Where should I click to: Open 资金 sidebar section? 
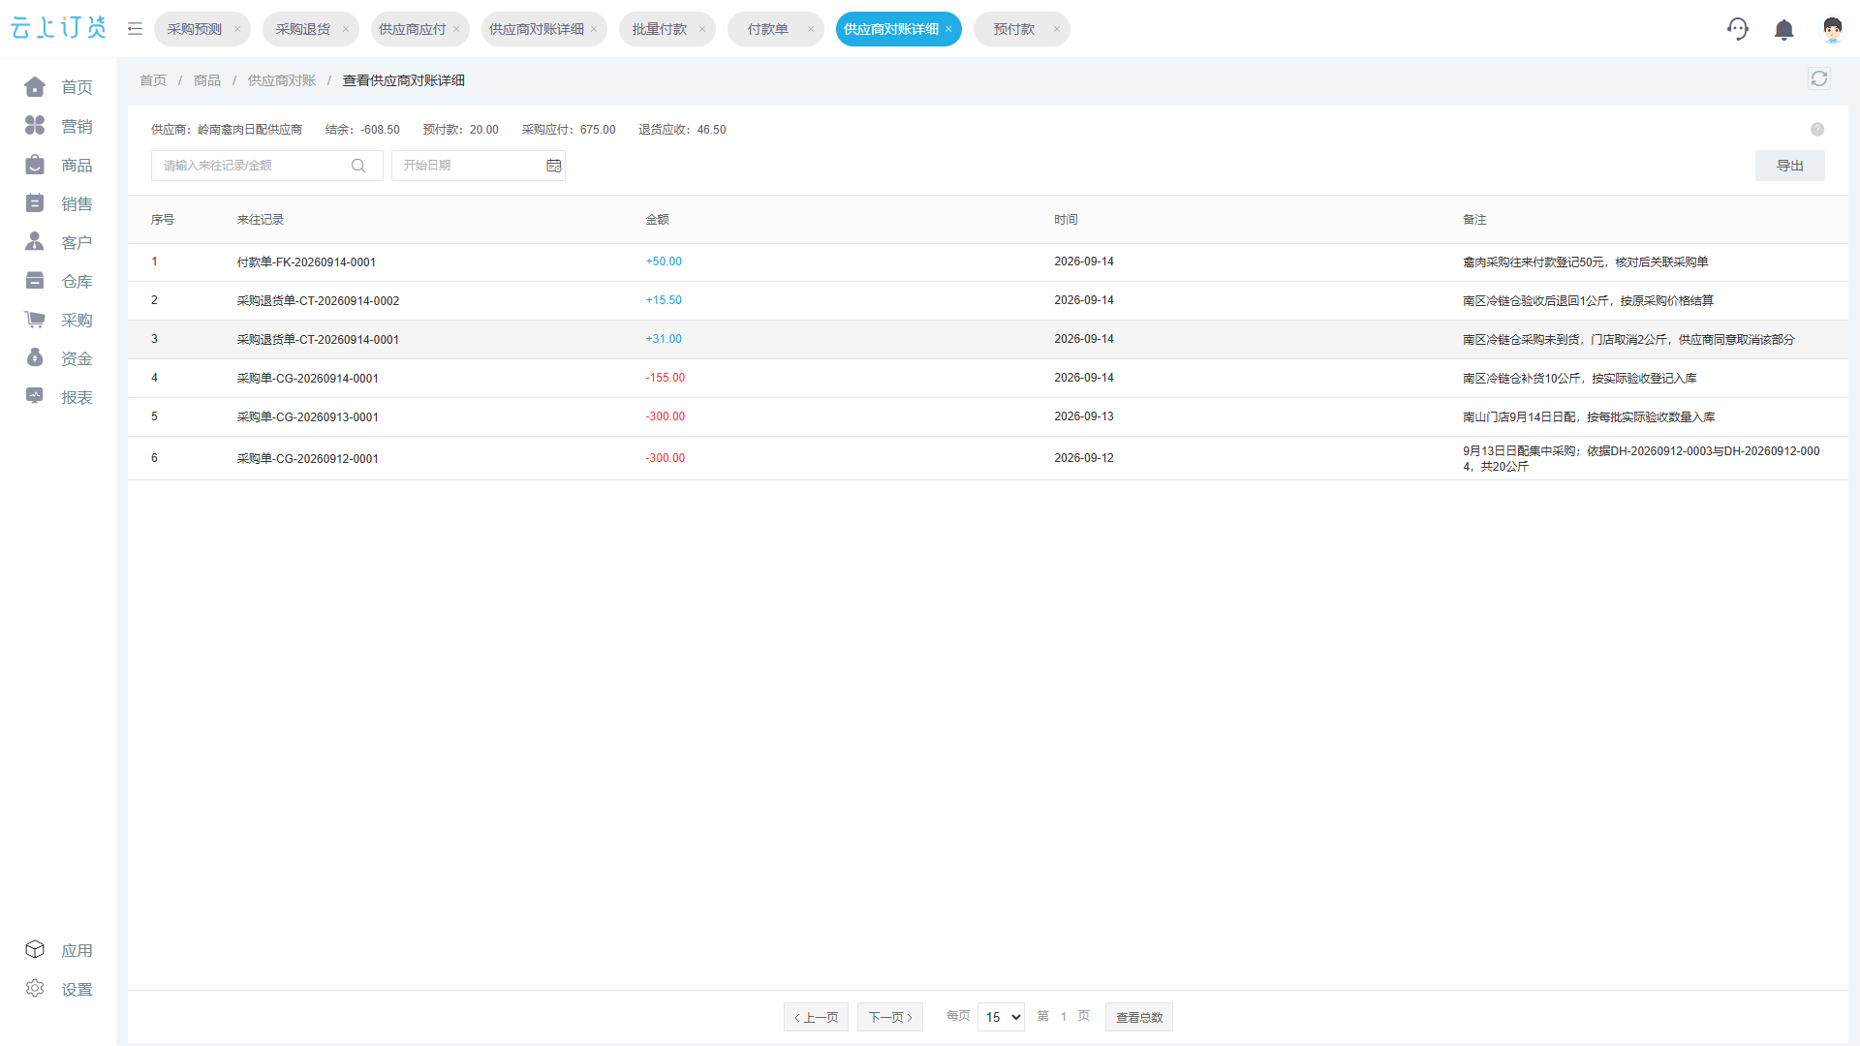tap(58, 358)
